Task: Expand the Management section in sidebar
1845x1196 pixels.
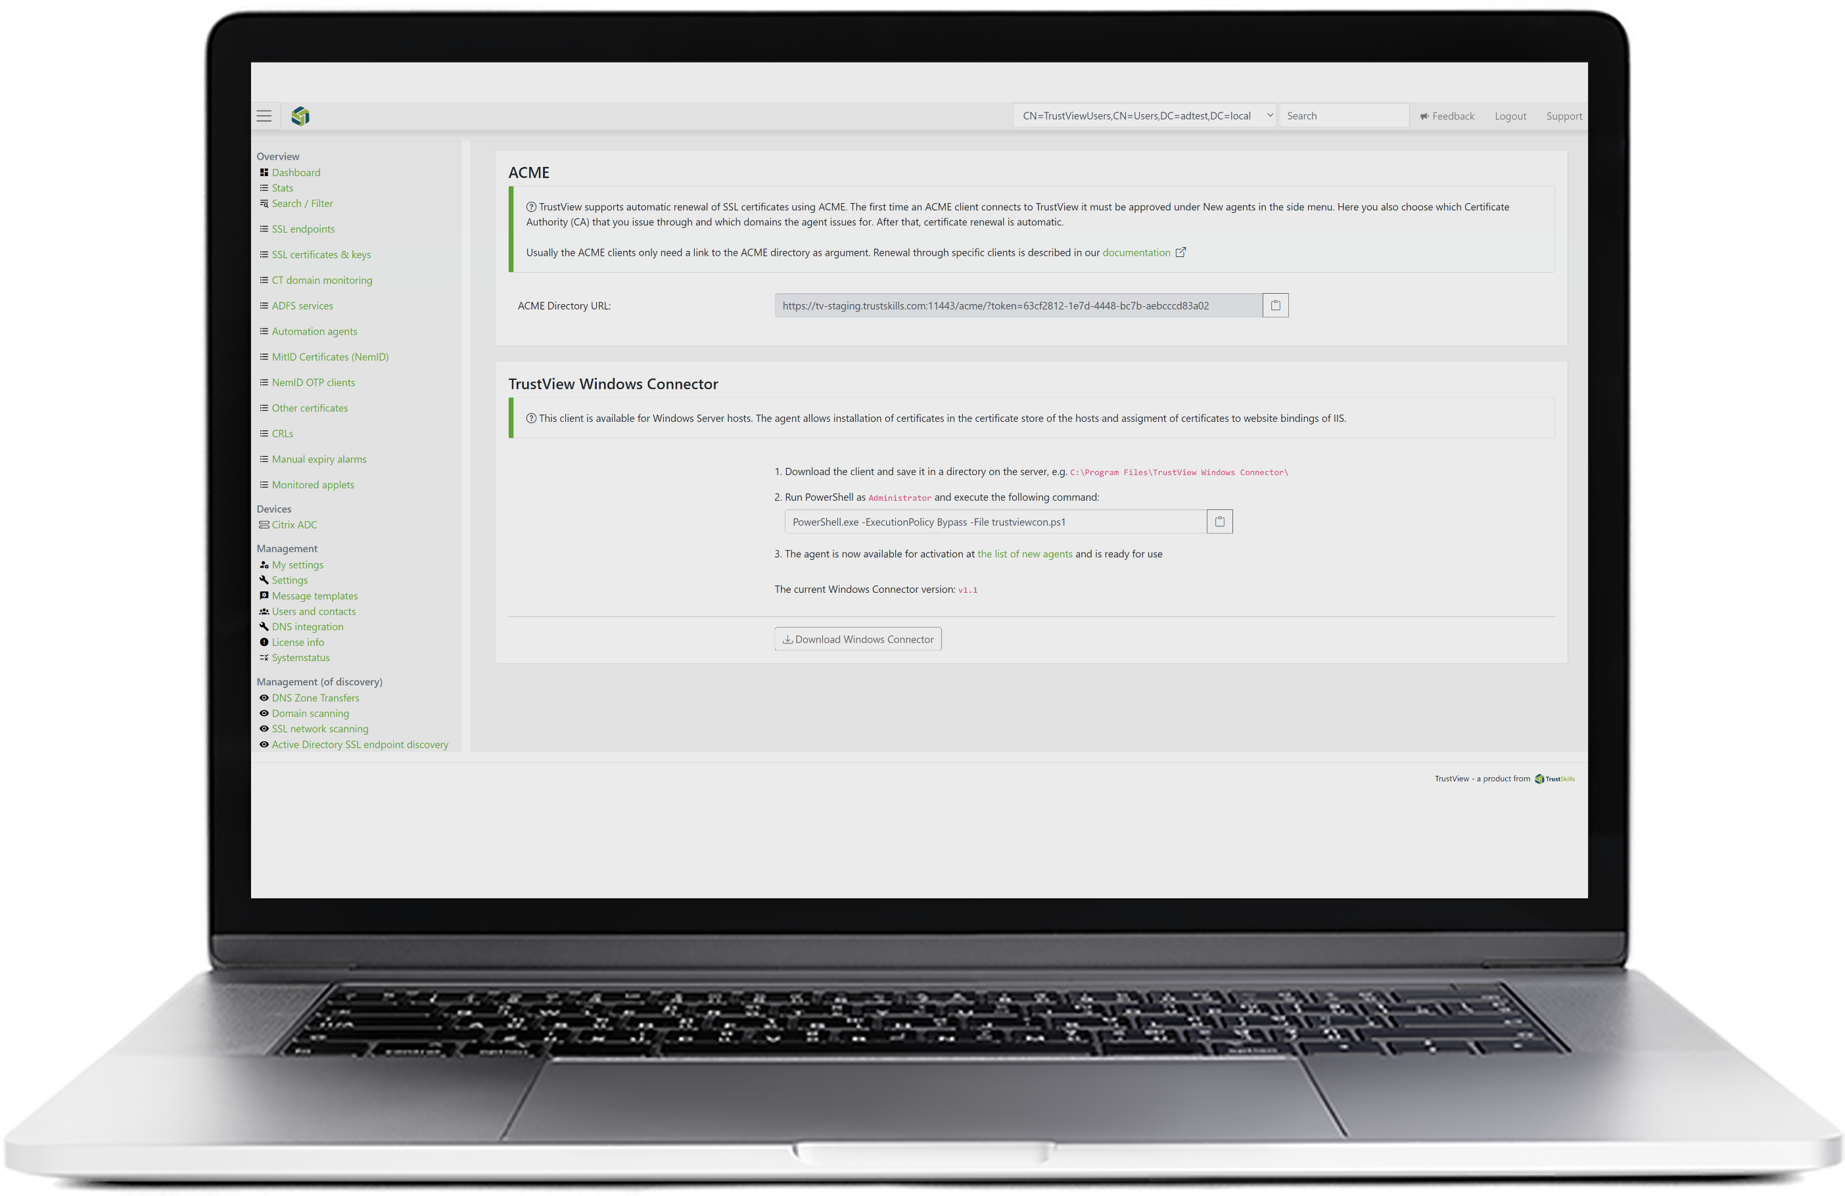Action: 287,548
